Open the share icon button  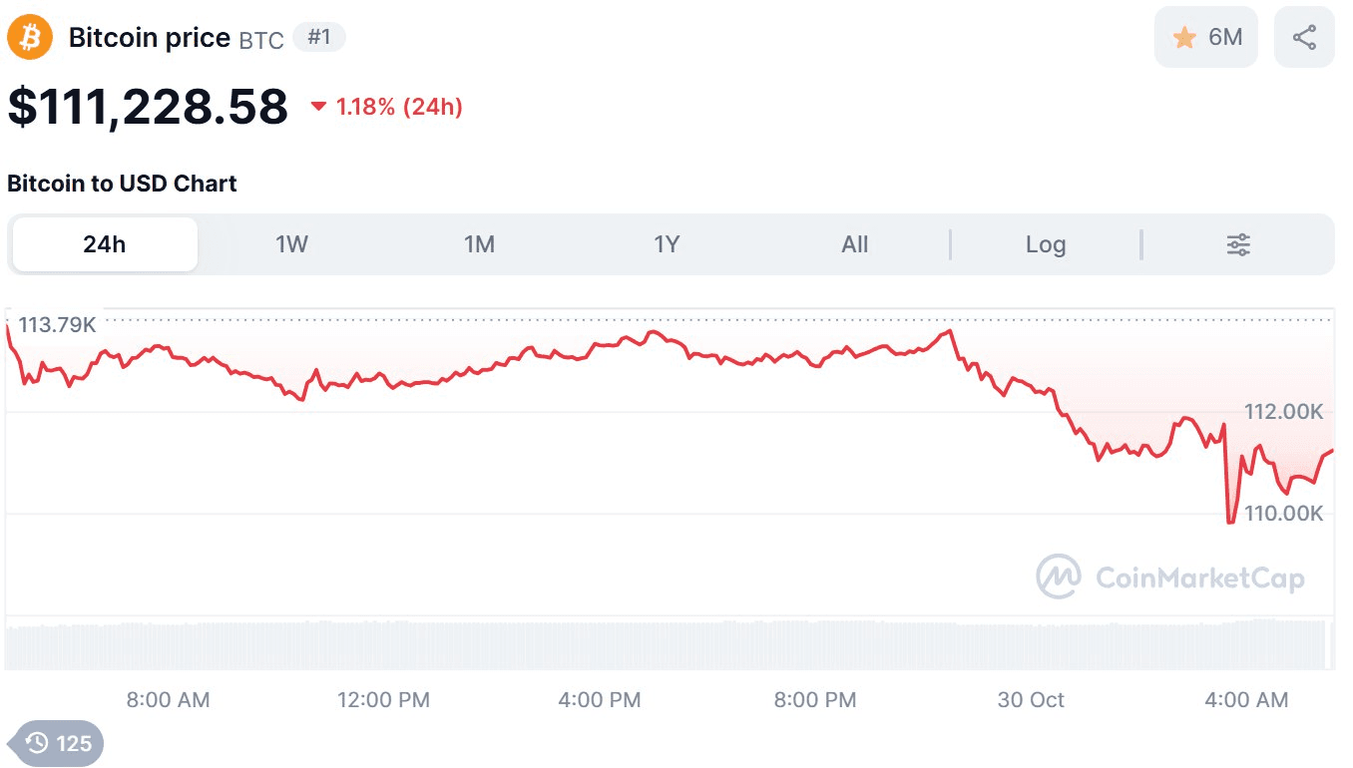tap(1304, 38)
